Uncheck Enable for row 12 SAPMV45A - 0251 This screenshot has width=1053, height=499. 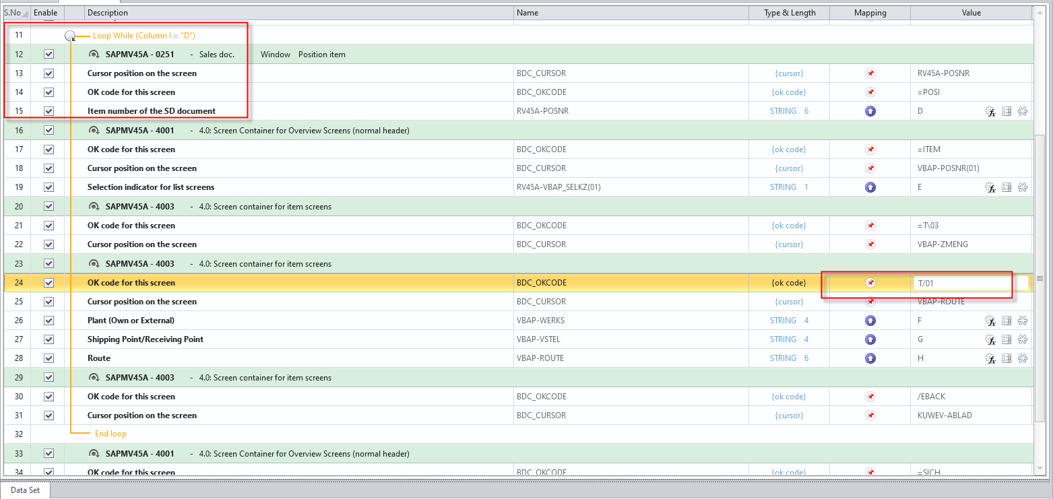click(x=49, y=55)
